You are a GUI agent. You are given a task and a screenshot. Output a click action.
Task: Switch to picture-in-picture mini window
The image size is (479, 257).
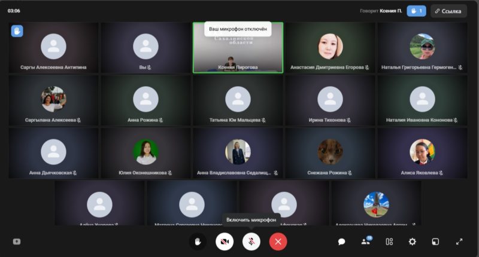435,241
